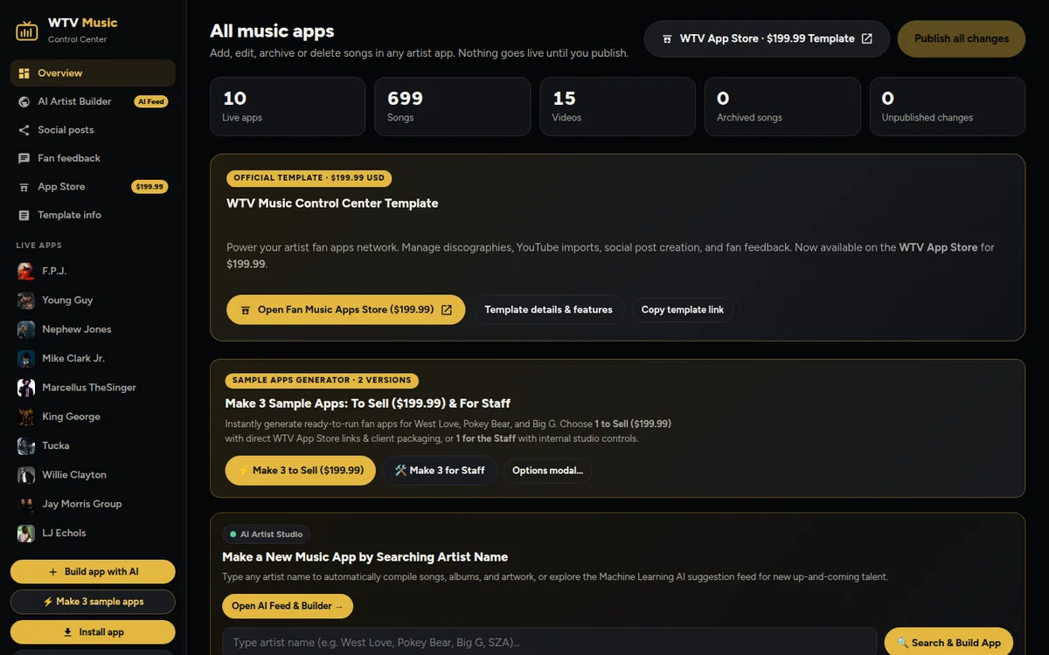Click the Archived songs stat card
Viewport: 1049px width, 655px height.
[782, 107]
